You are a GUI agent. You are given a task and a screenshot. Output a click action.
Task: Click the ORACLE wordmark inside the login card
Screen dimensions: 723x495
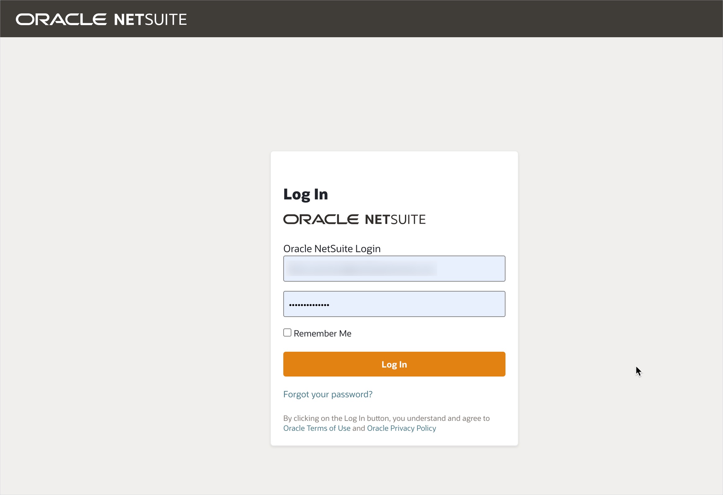coord(321,220)
